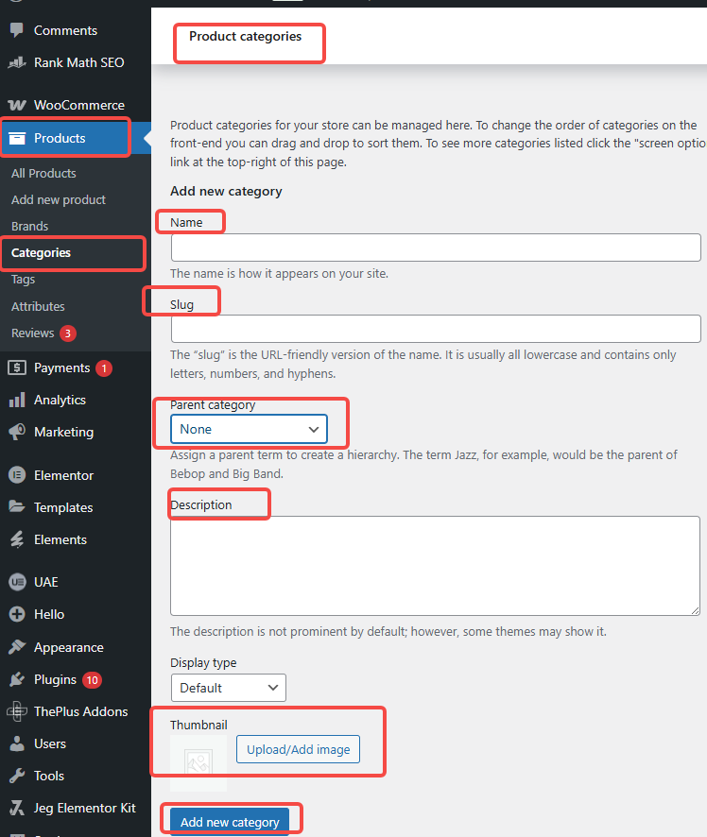This screenshot has height=837, width=707.
Task: Open the Parent category dropdown
Action: click(x=249, y=429)
